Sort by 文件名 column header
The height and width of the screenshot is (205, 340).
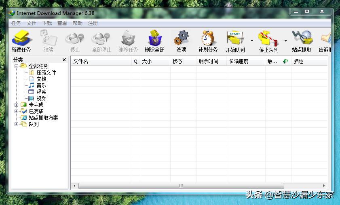pos(101,61)
